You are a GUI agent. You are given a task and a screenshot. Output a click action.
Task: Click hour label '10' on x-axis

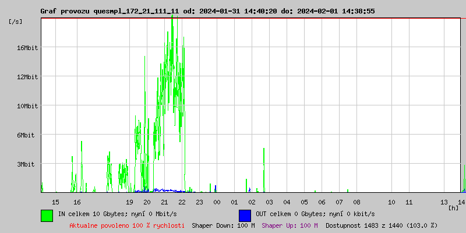click(x=391, y=202)
